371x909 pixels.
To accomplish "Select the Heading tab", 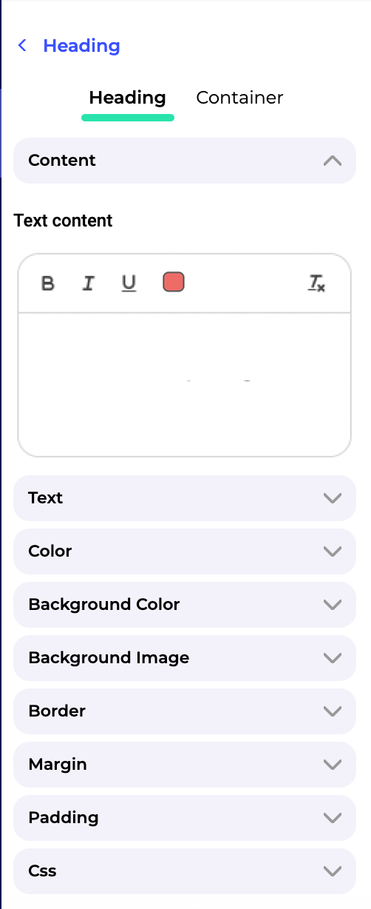I will tap(127, 98).
